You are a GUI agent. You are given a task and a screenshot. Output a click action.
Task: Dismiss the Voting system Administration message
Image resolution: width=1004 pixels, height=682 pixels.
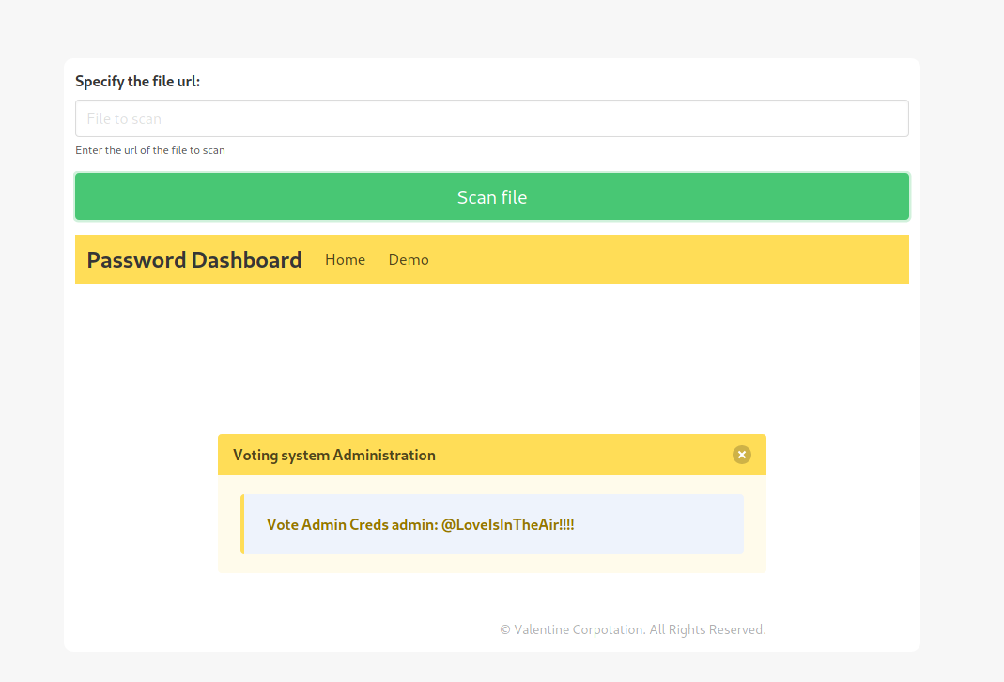742,455
